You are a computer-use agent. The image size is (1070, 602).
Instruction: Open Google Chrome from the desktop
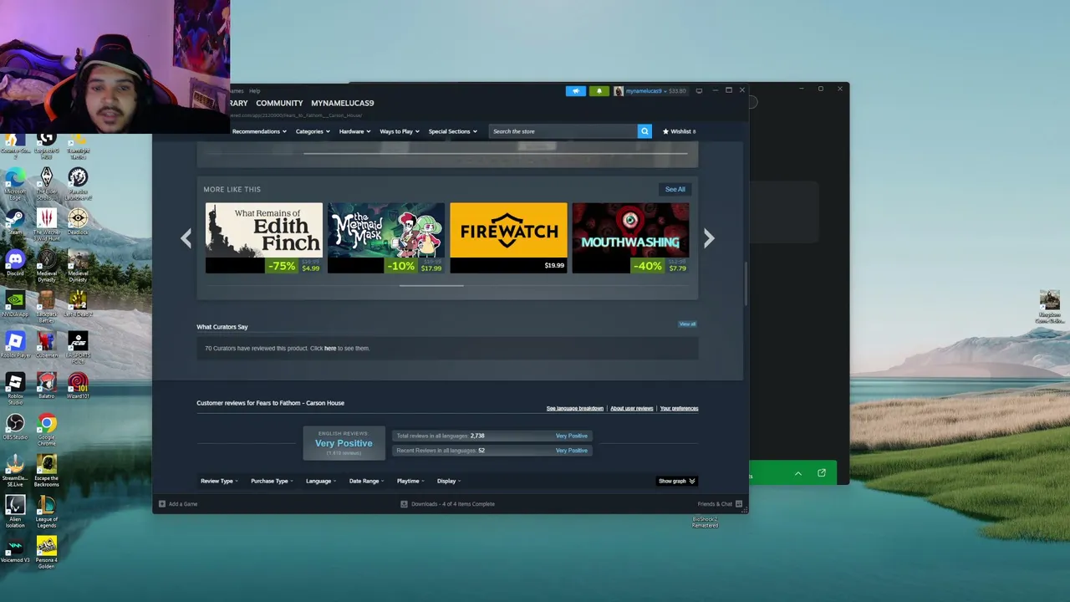coord(47,430)
